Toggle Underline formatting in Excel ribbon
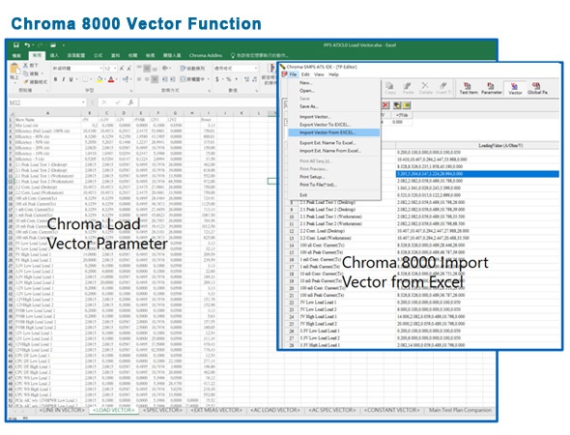The height and width of the screenshot is (435, 570). 71,79
